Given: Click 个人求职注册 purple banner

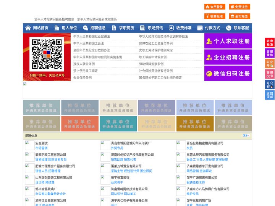Looking at the screenshot, I should [x=228, y=41].
